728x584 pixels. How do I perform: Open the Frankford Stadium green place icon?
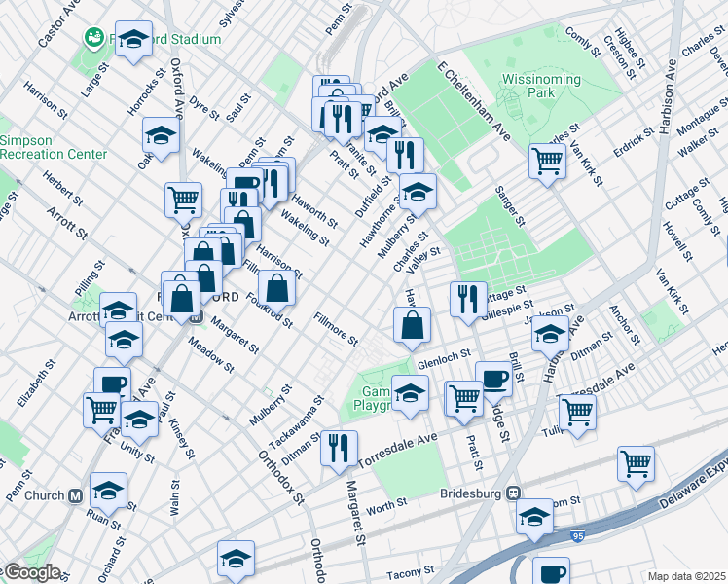(x=94, y=38)
